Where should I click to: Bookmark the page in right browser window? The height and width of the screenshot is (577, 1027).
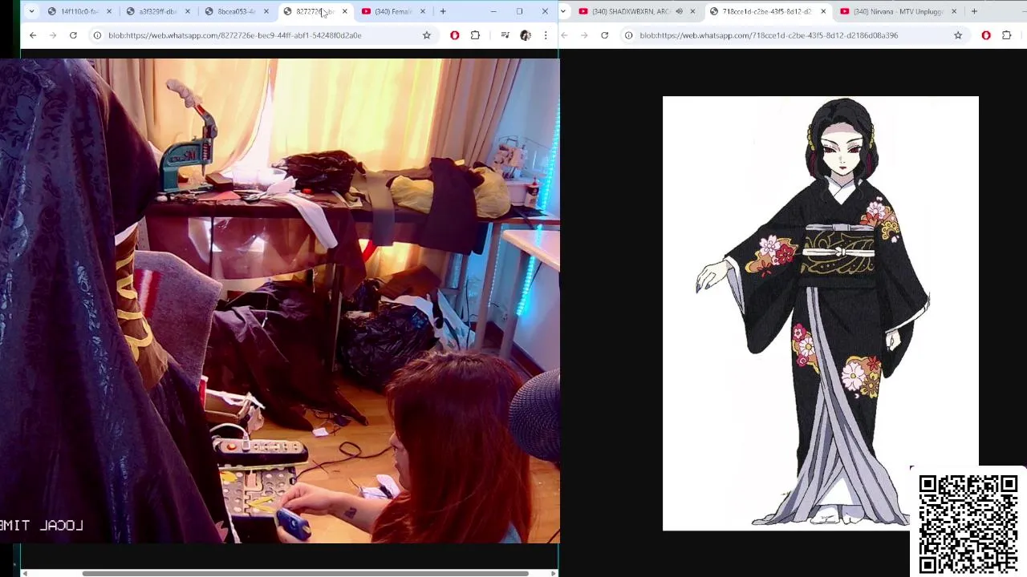point(958,35)
